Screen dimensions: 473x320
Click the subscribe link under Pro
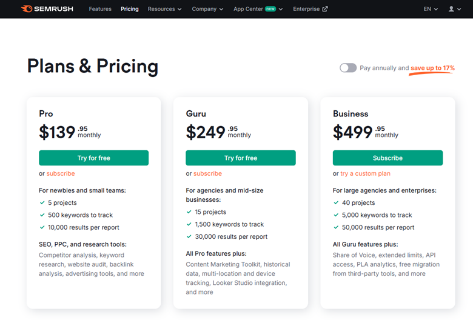(61, 173)
